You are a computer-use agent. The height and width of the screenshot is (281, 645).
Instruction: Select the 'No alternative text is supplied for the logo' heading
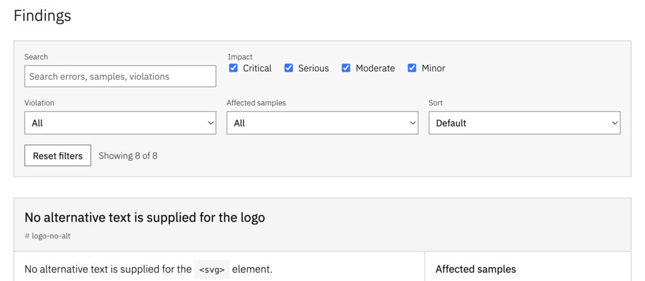pyautogui.click(x=144, y=218)
